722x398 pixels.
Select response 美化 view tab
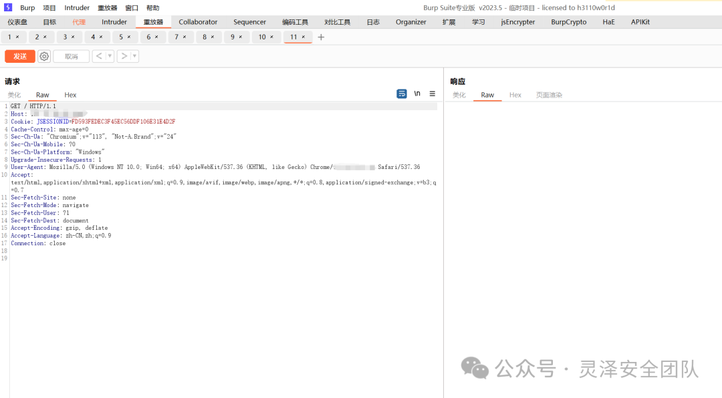[459, 95]
